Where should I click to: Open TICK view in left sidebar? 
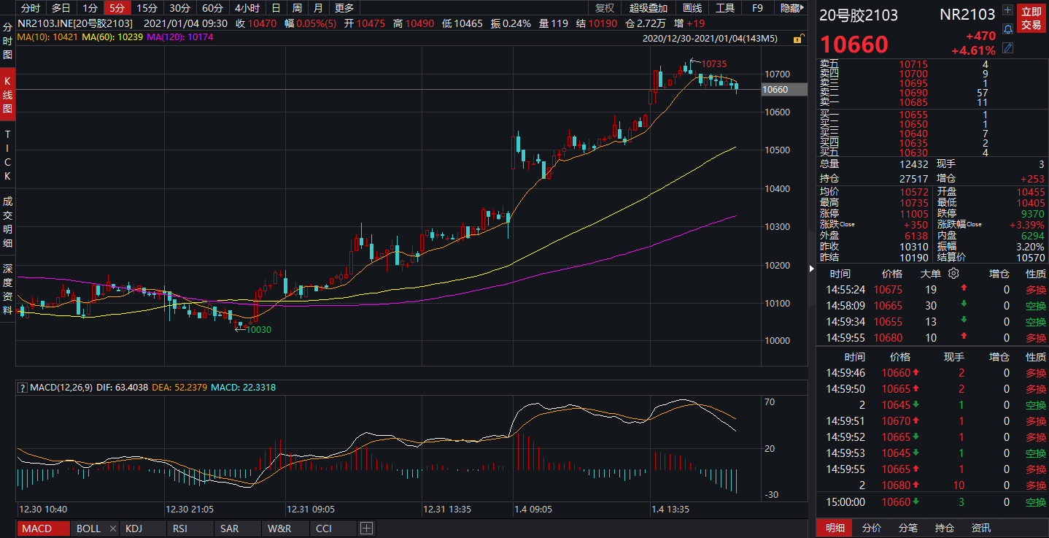(x=8, y=156)
